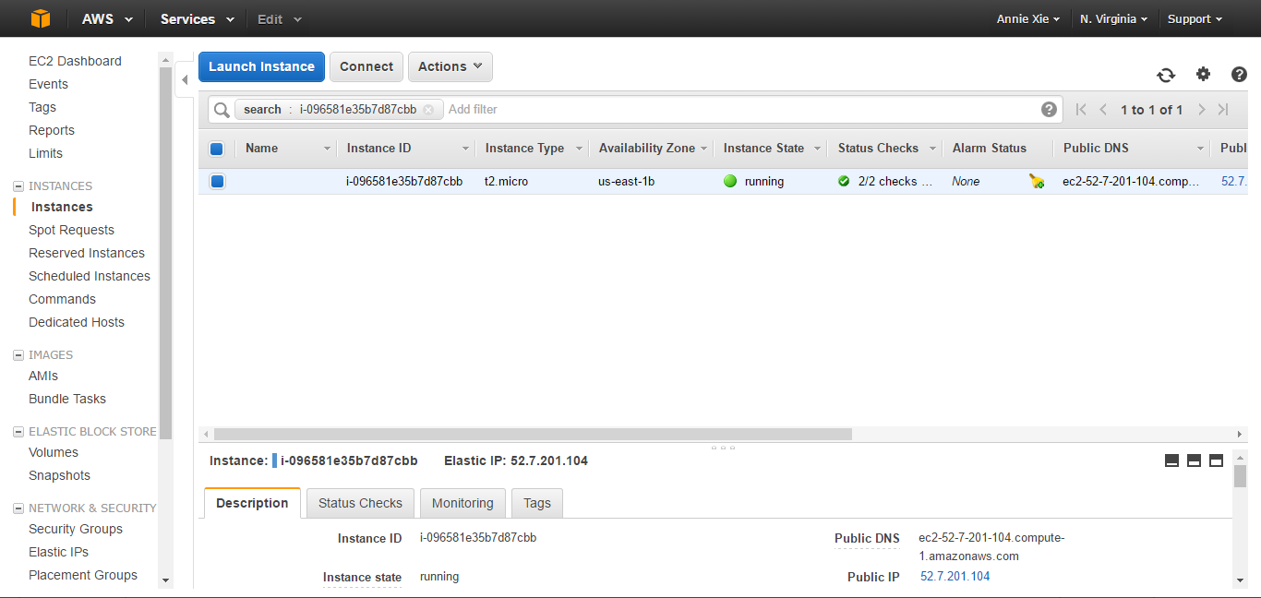Click the Connect button
Screen dimensions: 1261x598
(366, 66)
